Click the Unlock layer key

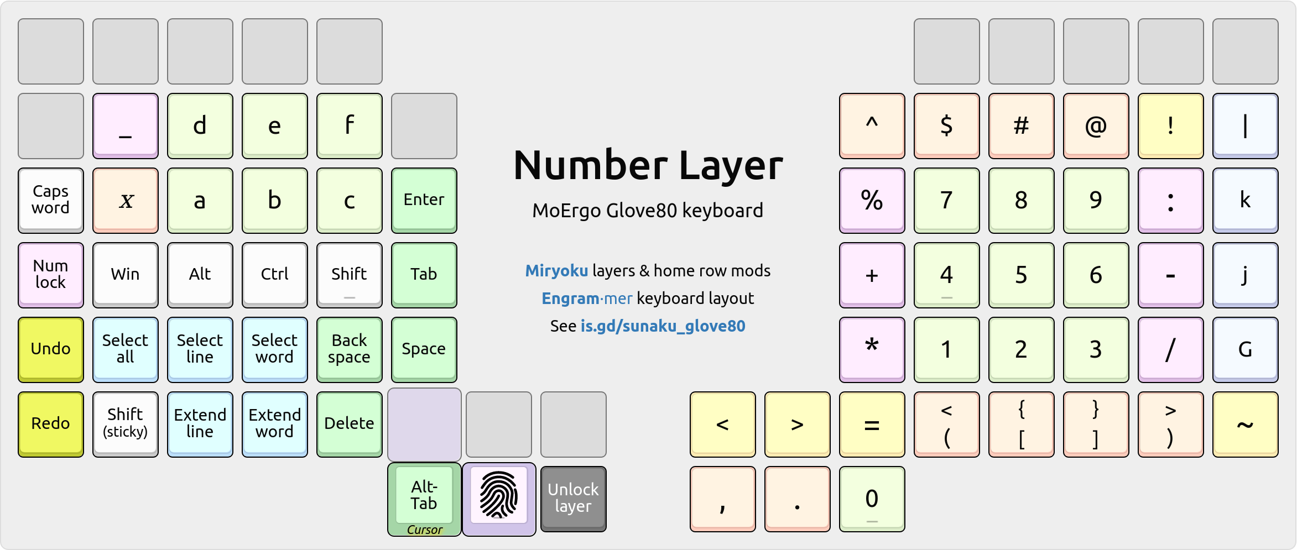pyautogui.click(x=574, y=499)
